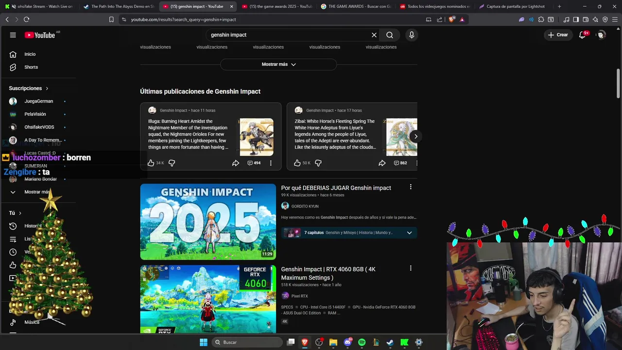This screenshot has width=622, height=350.
Task: Reload the page
Action: [26, 19]
